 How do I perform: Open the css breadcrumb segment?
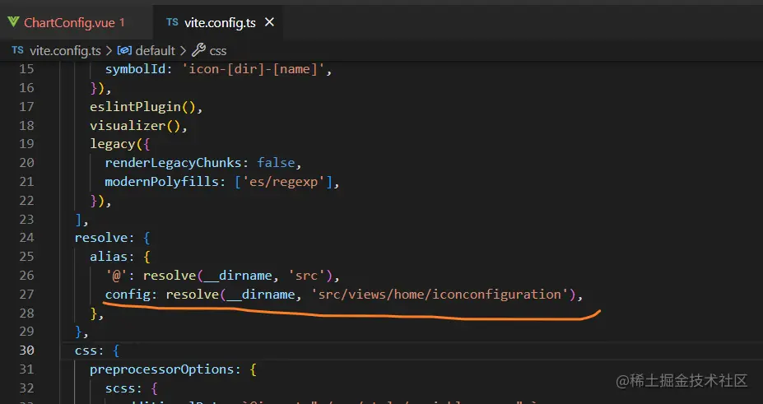(x=217, y=50)
